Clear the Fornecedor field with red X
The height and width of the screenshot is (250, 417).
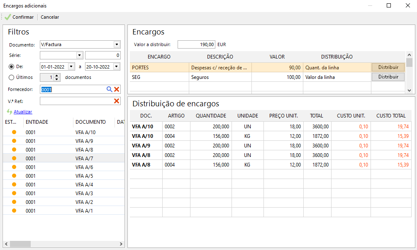pos(117,89)
